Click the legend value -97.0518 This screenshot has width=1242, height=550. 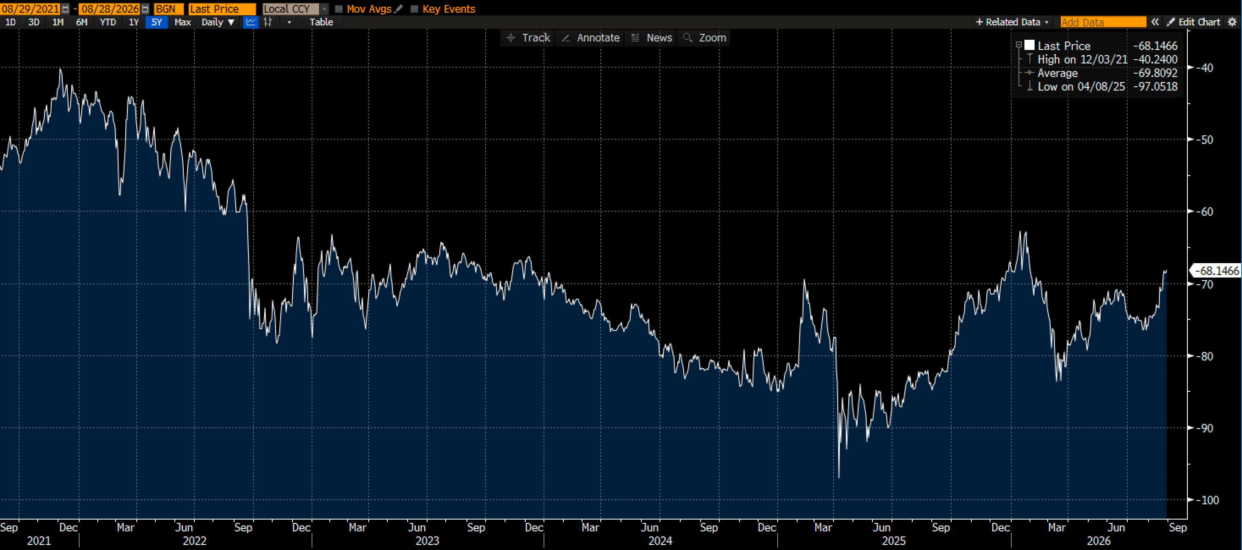1155,86
